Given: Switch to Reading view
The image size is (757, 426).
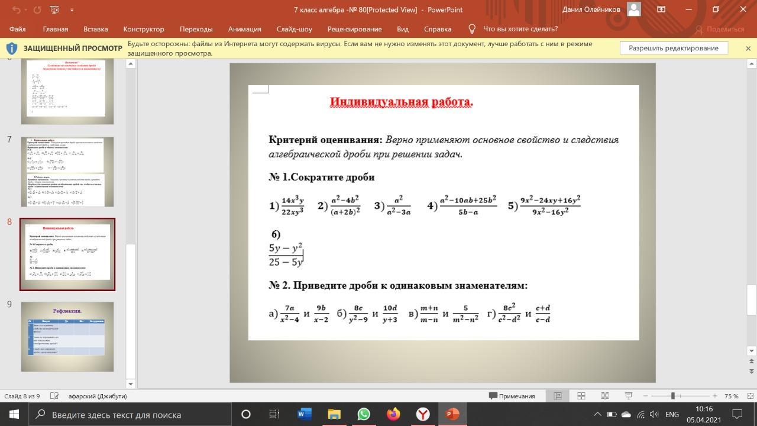Looking at the screenshot, I should (605, 396).
